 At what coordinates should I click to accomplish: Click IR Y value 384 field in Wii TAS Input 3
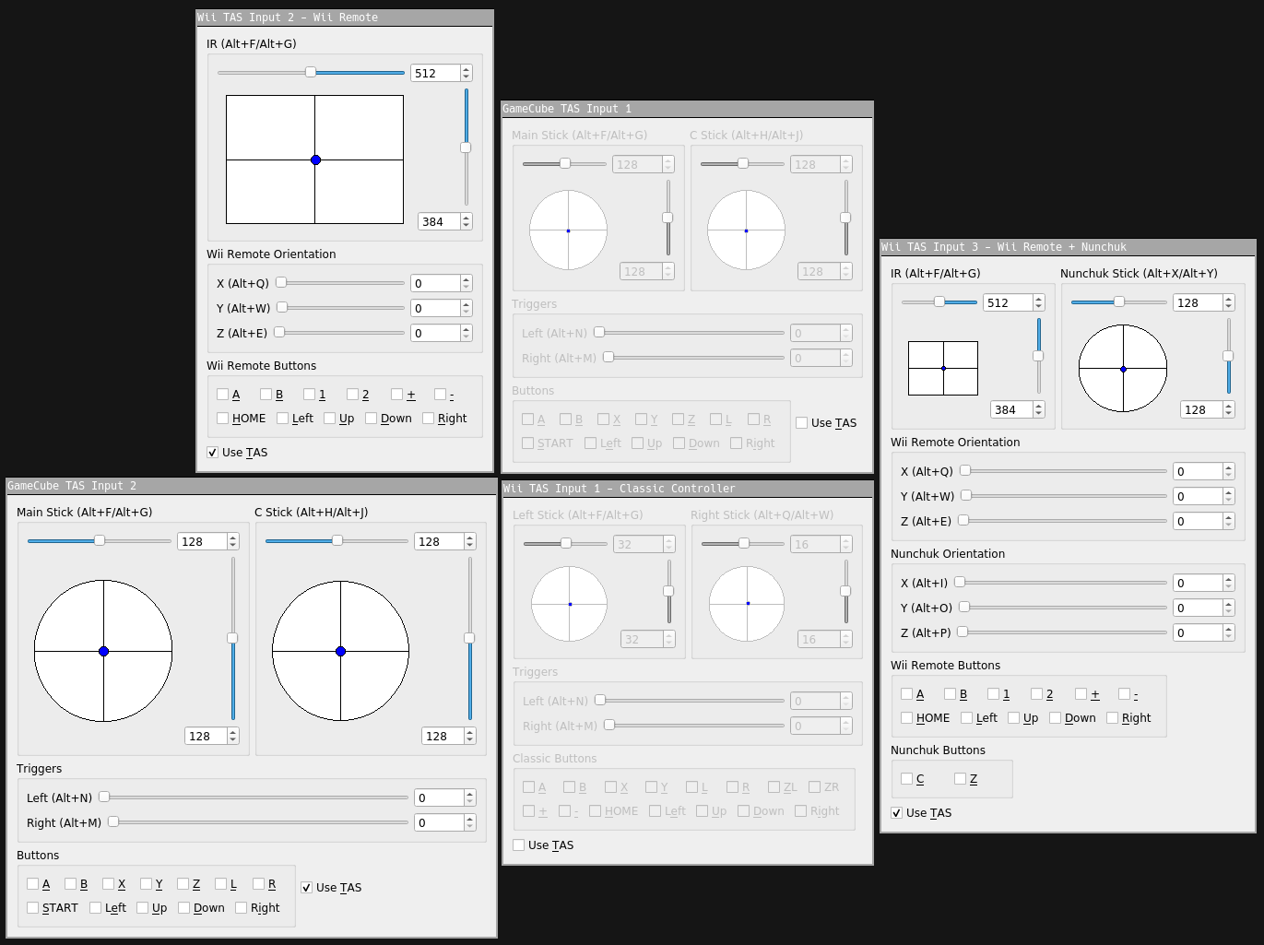[x=1018, y=409]
